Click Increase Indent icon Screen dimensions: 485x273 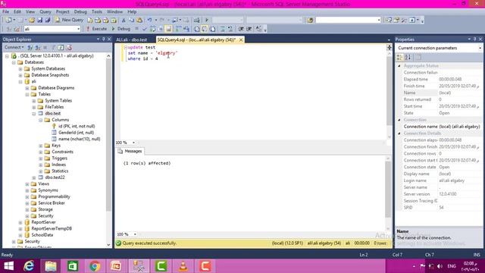click(x=249, y=29)
